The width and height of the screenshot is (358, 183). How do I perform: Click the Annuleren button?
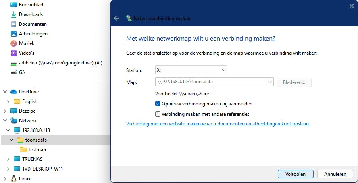pyautogui.click(x=335, y=174)
